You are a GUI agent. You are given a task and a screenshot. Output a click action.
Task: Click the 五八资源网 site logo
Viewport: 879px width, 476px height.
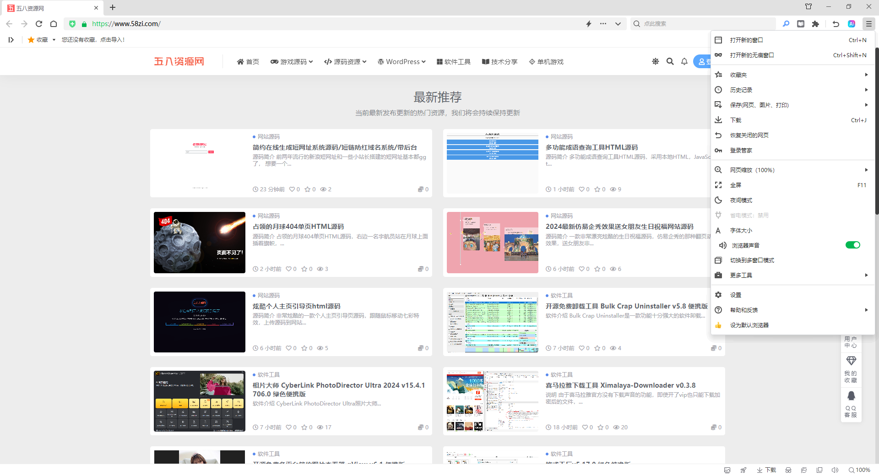(x=179, y=61)
